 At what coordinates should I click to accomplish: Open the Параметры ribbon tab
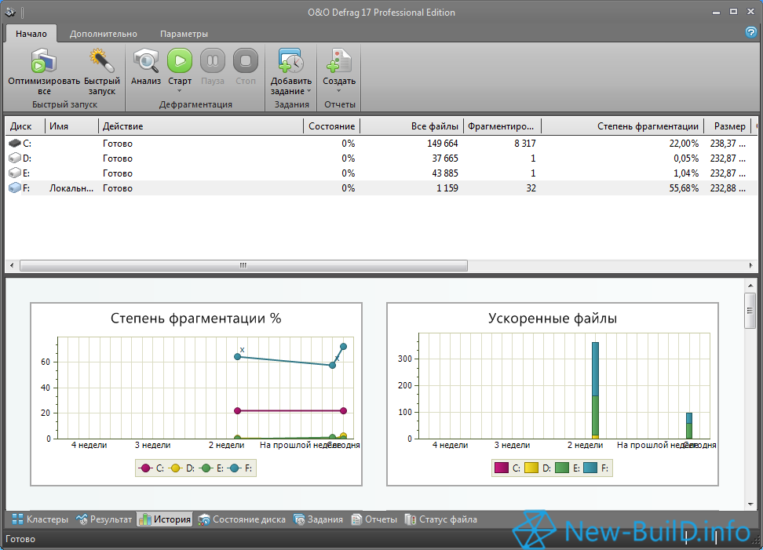click(x=184, y=34)
